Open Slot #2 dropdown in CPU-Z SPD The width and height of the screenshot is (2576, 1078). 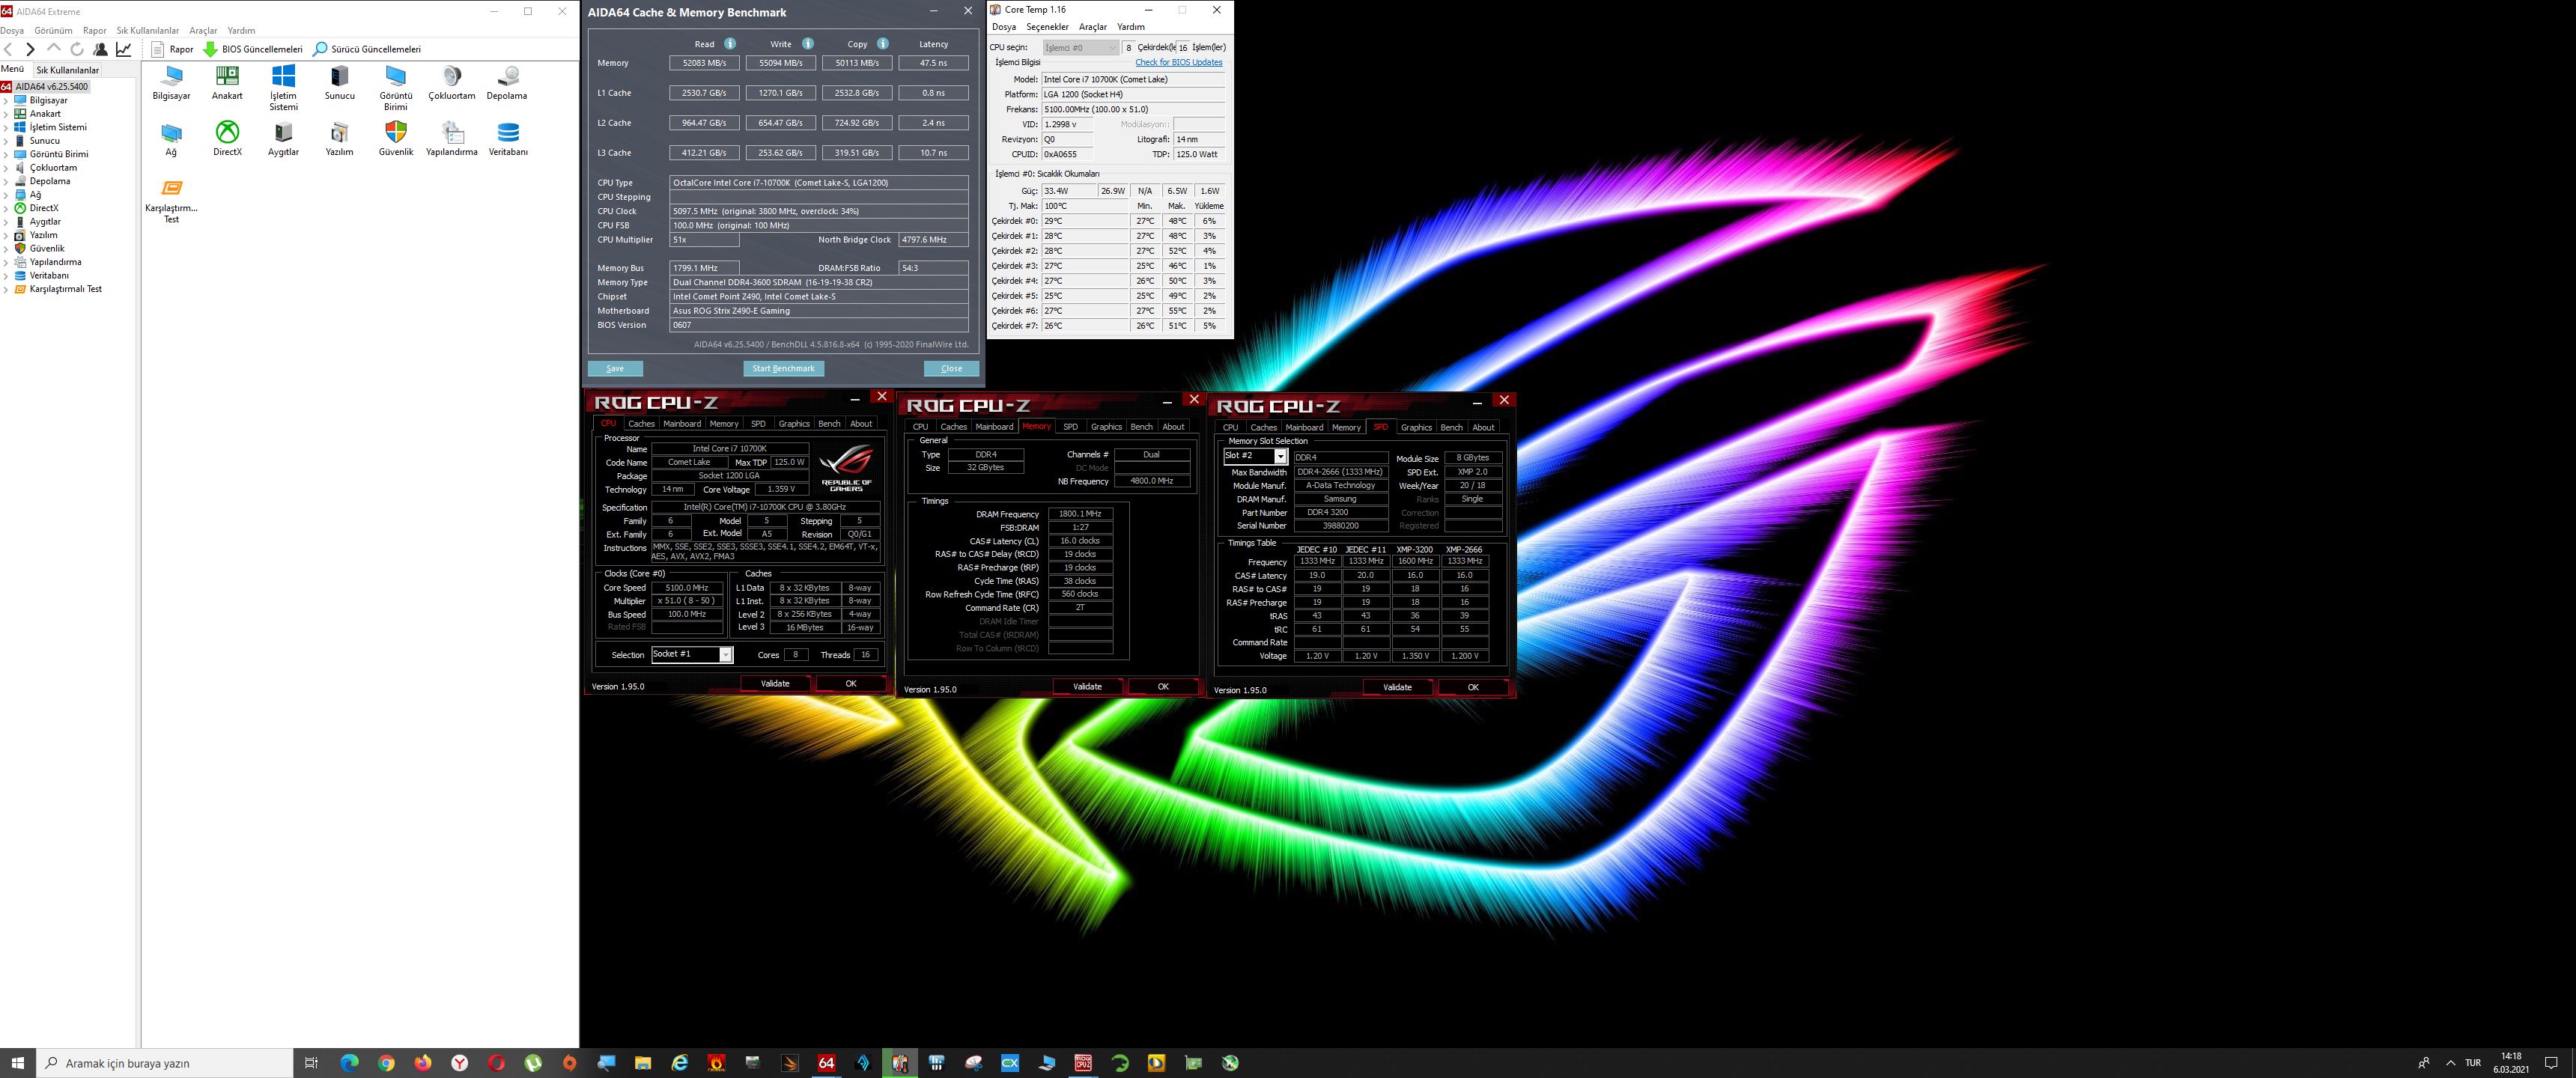click(1280, 457)
